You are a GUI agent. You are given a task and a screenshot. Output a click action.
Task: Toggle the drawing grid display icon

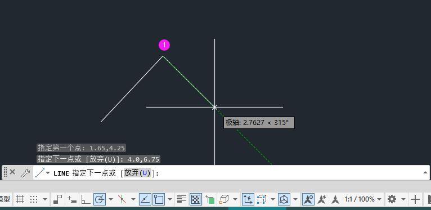(20, 199)
